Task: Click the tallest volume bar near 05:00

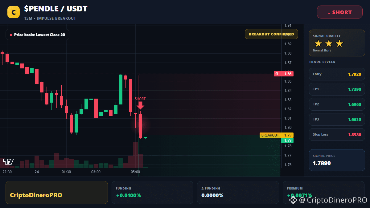Action: 135,155
